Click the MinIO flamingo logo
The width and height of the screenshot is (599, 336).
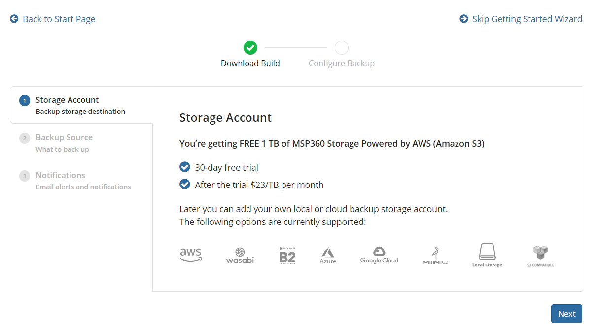435,256
